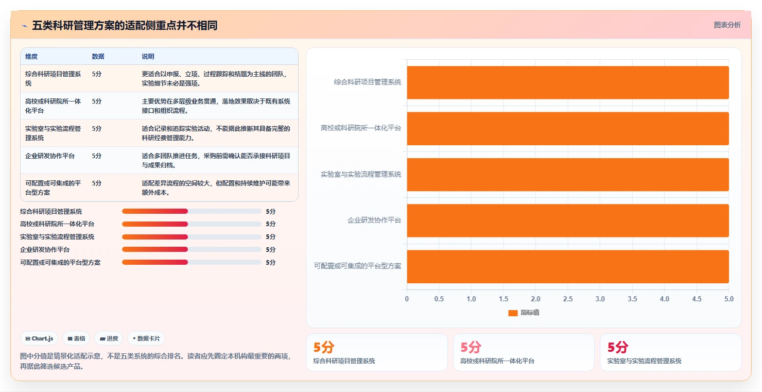Click the chart bar for 综合科研项目管理系统
762x392 pixels.
pyautogui.click(x=568, y=82)
